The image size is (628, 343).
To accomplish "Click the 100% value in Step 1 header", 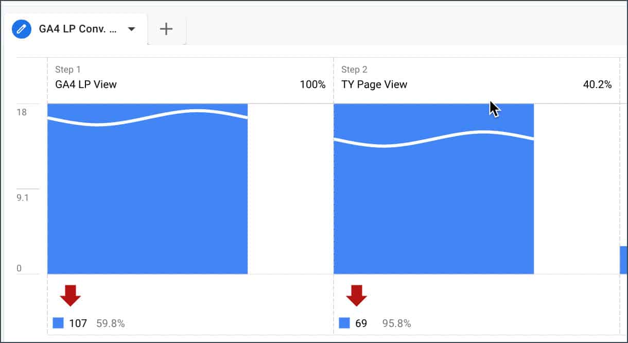I will [312, 84].
